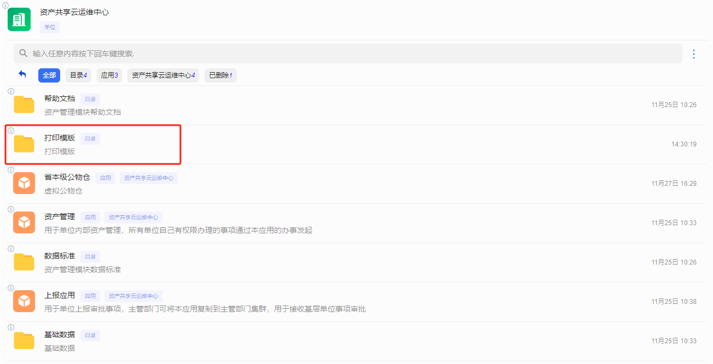Click the info icon beside 帮助文档 row
Screen dimensions: 713x364
tap(11, 91)
